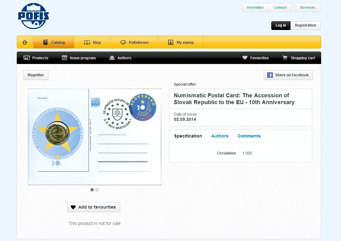Click the heart in Add to favourites
The width and height of the screenshot is (341, 241).
(x=73, y=207)
